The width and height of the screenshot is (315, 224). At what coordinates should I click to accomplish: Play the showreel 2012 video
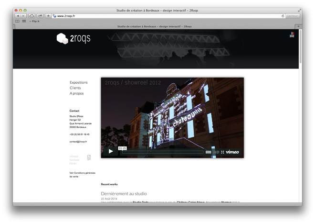111,151
